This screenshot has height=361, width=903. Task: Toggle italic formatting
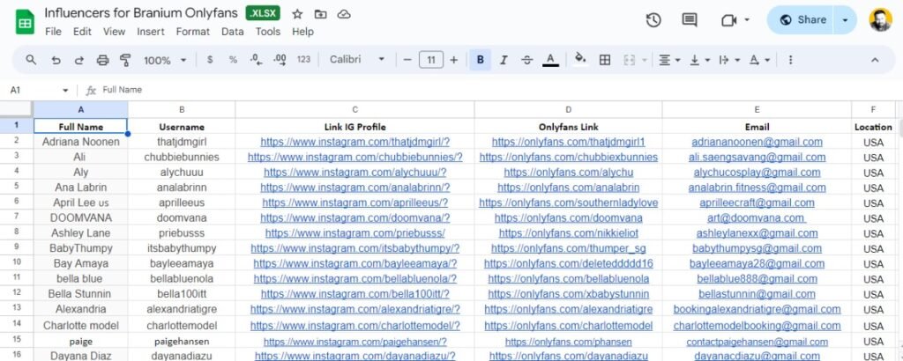(x=504, y=60)
